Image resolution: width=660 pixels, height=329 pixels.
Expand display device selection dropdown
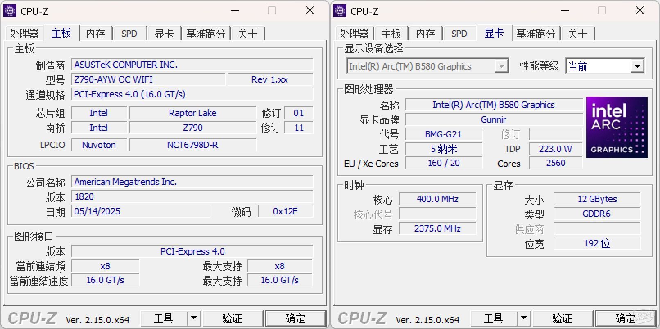[x=502, y=66]
